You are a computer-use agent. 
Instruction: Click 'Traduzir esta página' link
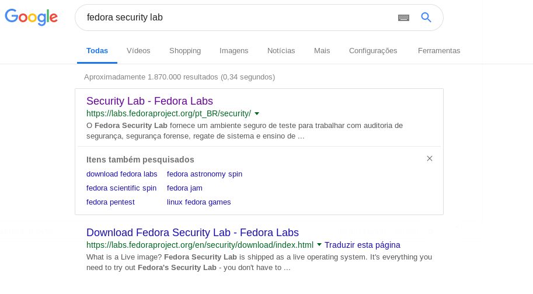363,245
